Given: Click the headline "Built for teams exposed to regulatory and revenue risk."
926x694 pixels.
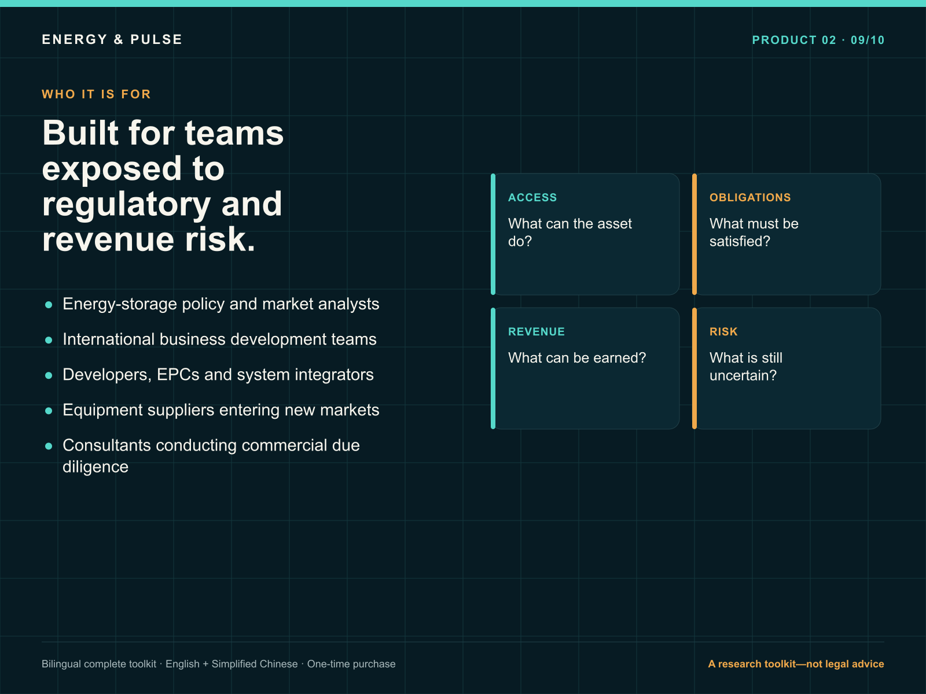Looking at the screenshot, I should pyautogui.click(x=163, y=186).
